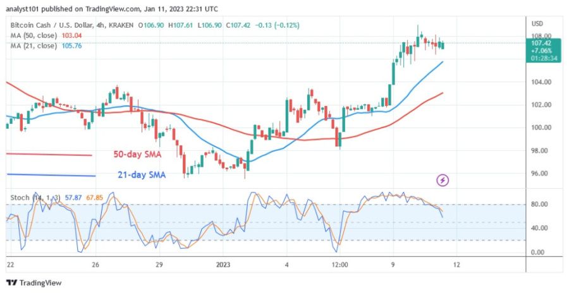Click the current price label 107.42
The image size is (569, 293).
544,43
